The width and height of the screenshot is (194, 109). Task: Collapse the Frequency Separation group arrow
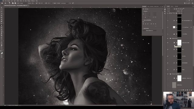[x=169, y=74]
